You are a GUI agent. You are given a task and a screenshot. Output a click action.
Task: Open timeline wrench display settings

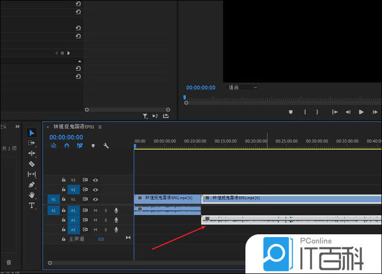coord(106,146)
